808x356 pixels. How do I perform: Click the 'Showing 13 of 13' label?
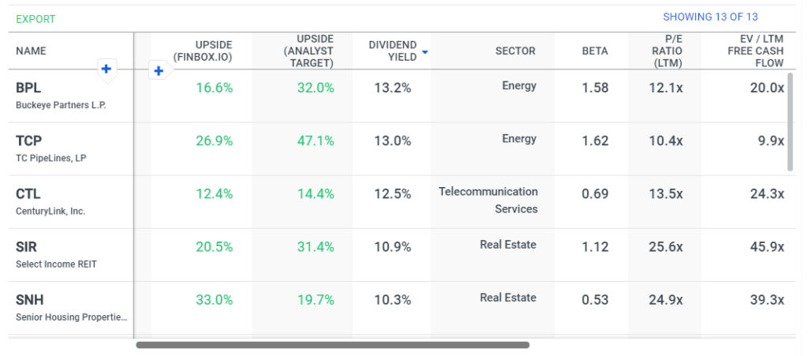pos(710,17)
